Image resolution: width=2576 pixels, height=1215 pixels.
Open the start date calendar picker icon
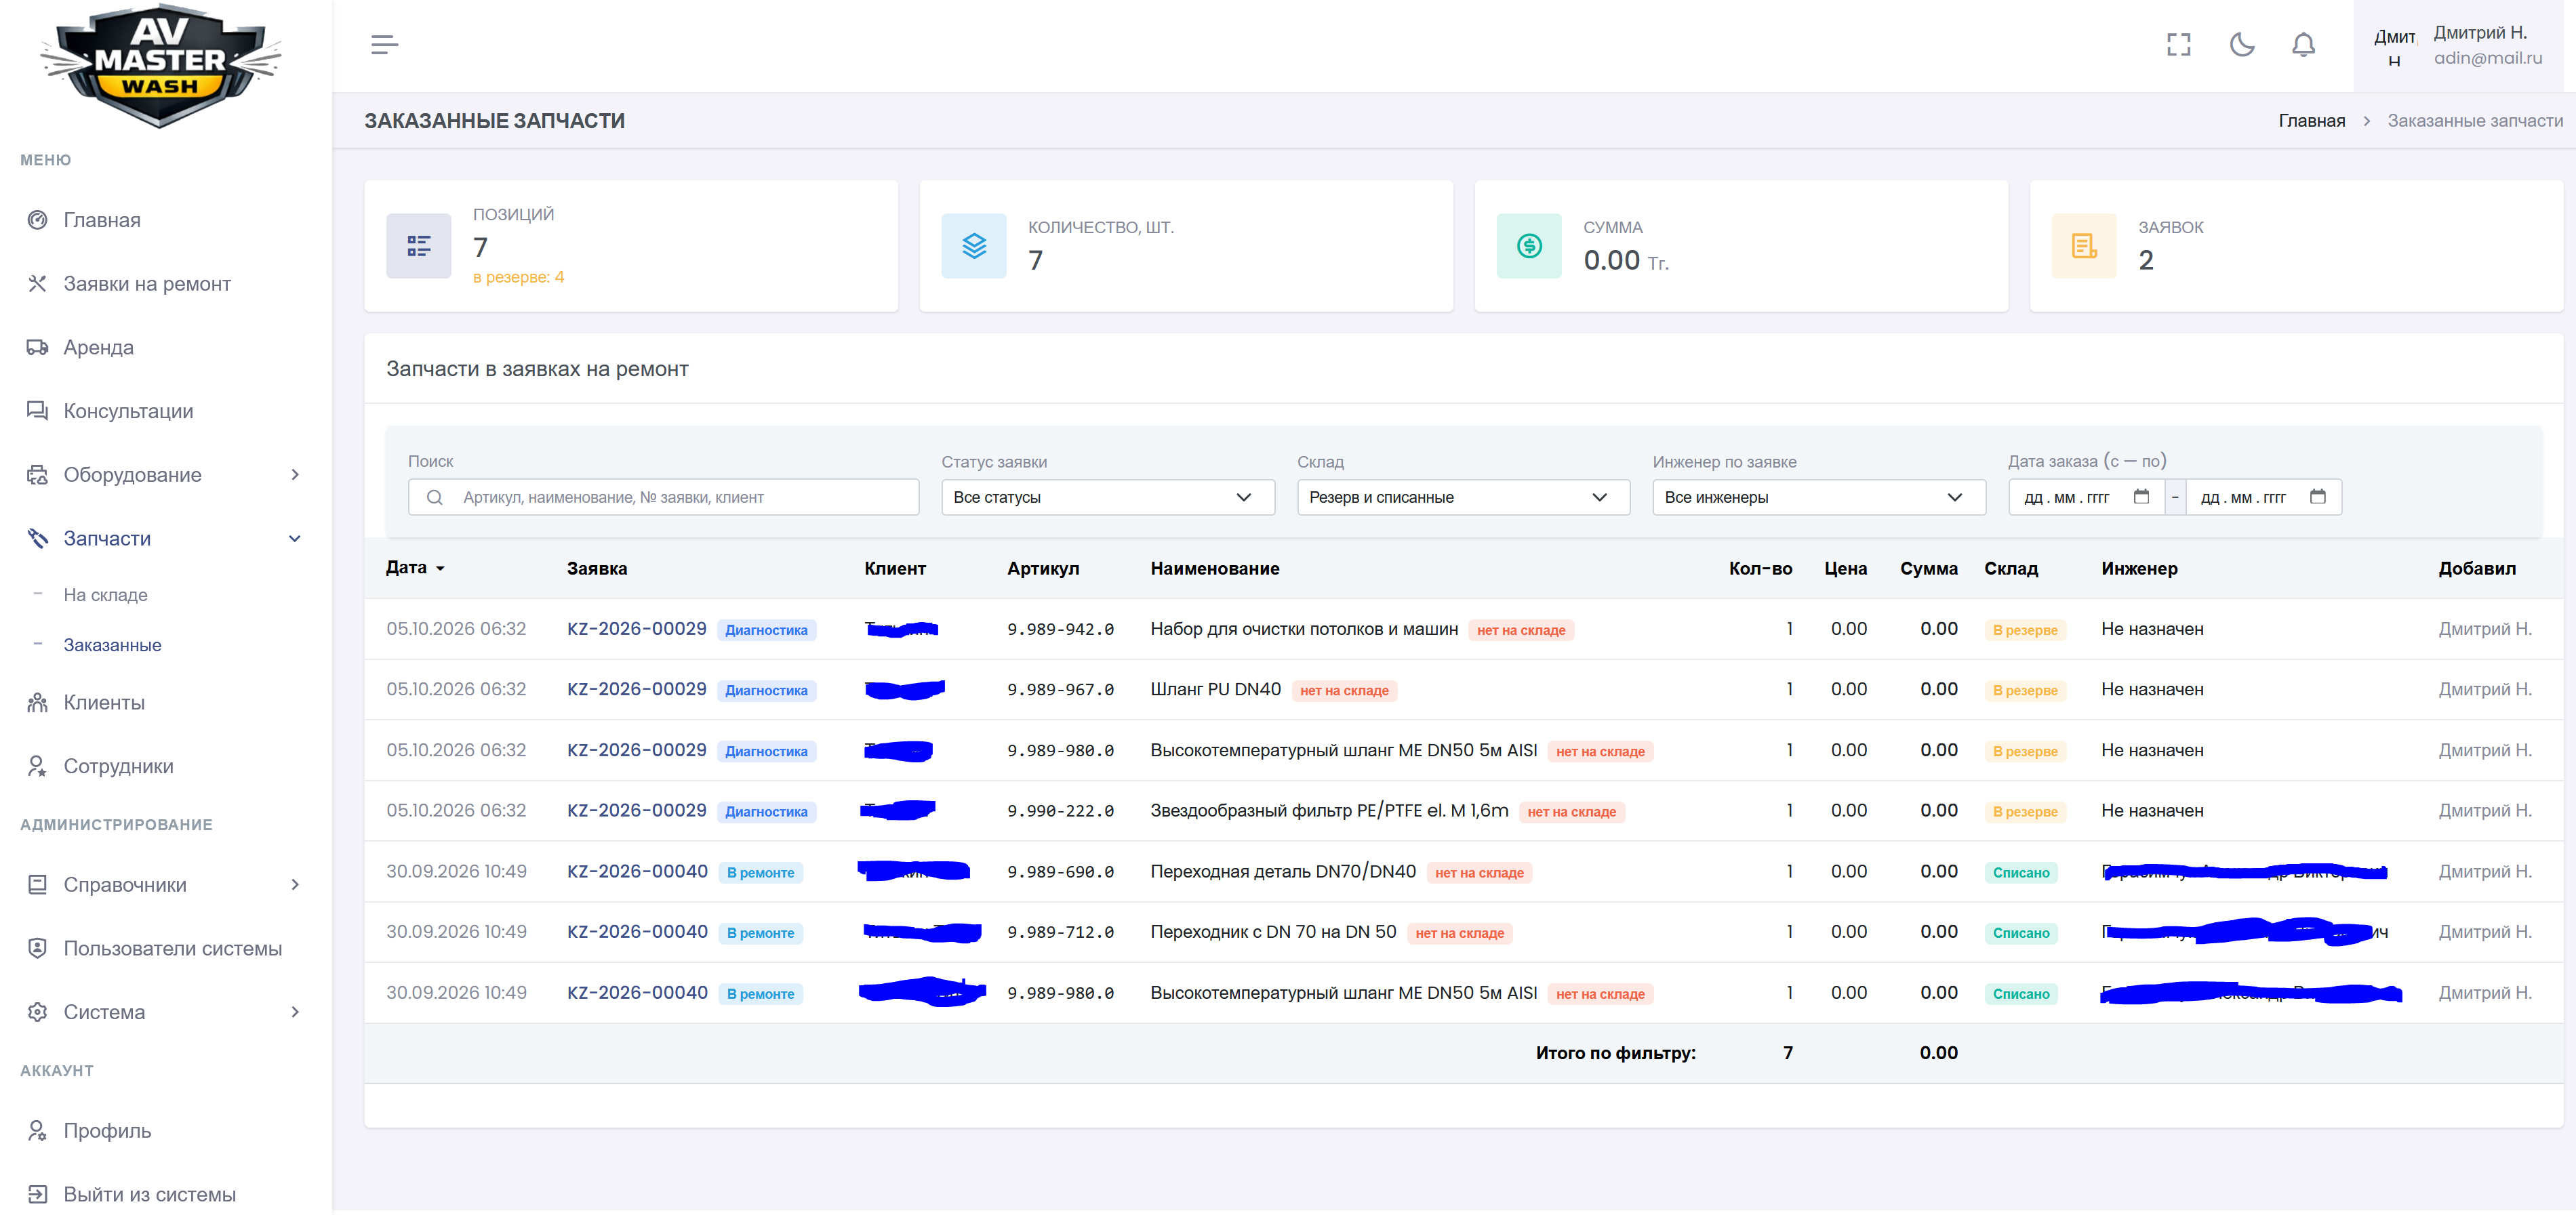point(2141,497)
